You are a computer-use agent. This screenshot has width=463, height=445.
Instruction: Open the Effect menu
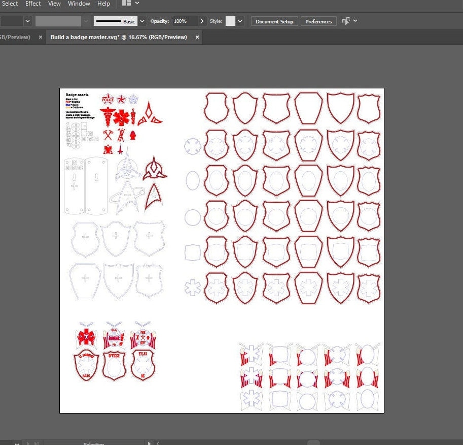click(x=32, y=4)
